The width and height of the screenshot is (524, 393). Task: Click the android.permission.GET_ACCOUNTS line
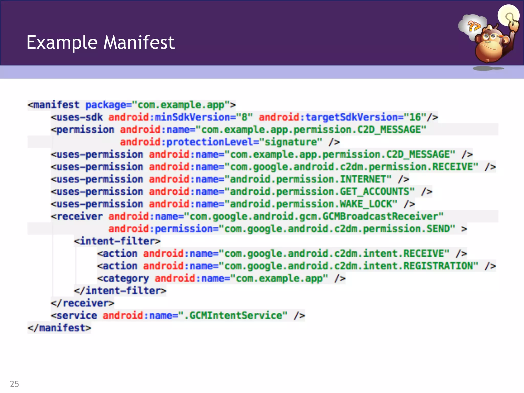click(242, 192)
